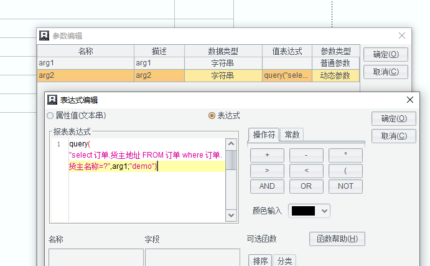
Task: Insert the minus operator
Action: 306,155
